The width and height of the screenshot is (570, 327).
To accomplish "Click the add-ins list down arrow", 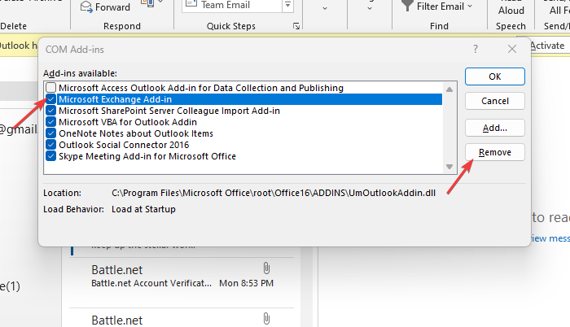I will (x=449, y=167).
